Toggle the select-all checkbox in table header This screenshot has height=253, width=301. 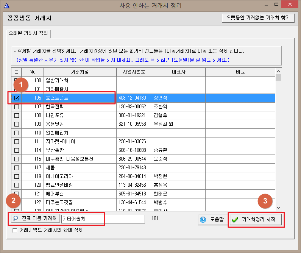(17, 72)
